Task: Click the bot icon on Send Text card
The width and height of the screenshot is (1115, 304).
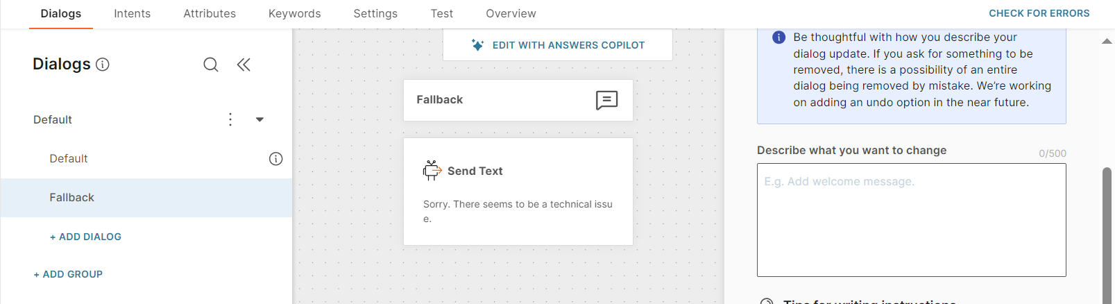Action: pos(432,171)
